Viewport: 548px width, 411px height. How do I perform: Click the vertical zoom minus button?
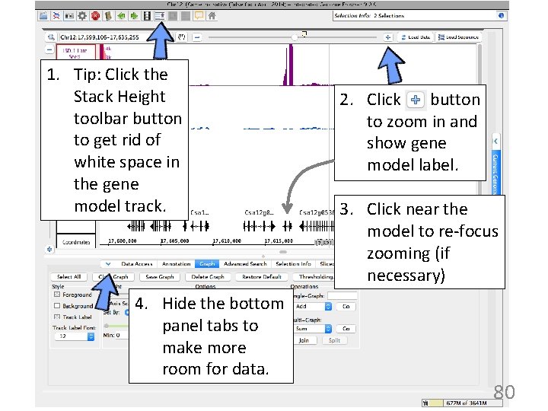tap(49, 50)
